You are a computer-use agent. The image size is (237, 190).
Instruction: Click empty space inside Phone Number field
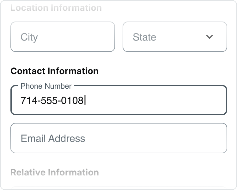pyautogui.click(x=158, y=101)
